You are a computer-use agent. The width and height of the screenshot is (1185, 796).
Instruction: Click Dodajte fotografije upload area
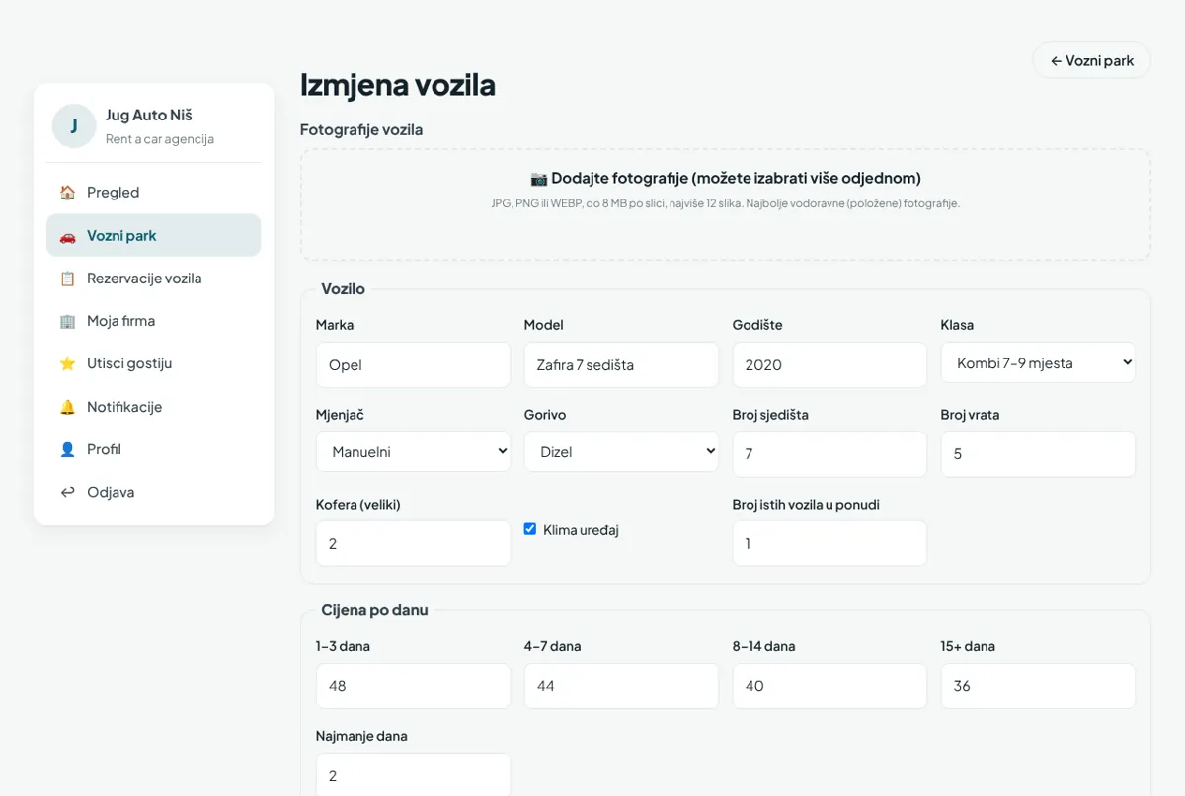click(x=725, y=204)
